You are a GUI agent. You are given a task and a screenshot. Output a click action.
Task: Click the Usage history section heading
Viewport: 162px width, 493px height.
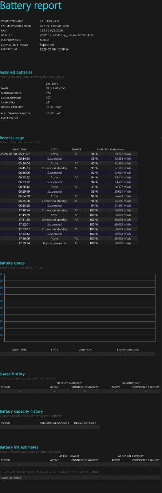click(12, 374)
